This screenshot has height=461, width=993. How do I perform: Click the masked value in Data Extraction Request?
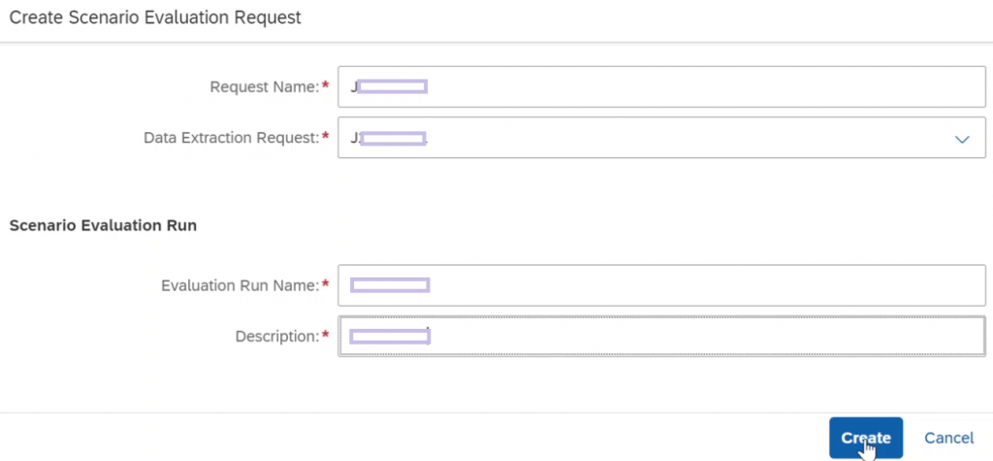tap(392, 138)
